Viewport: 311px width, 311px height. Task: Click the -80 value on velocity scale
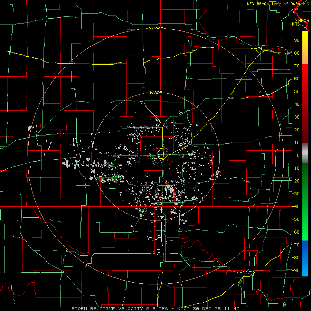(295, 258)
